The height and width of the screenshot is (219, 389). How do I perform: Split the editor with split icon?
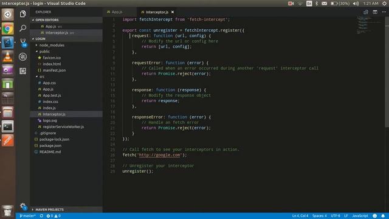(375, 12)
